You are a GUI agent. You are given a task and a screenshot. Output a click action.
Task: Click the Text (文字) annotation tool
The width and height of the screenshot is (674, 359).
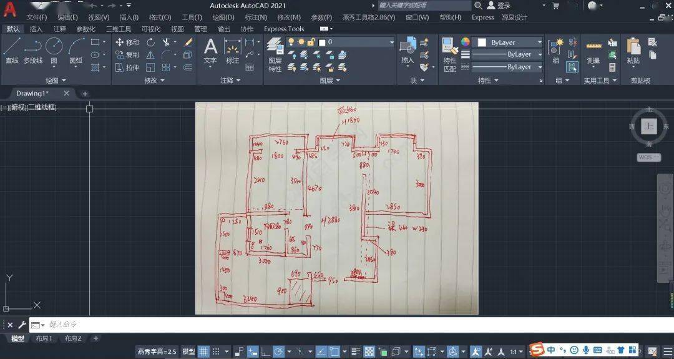coord(210,50)
